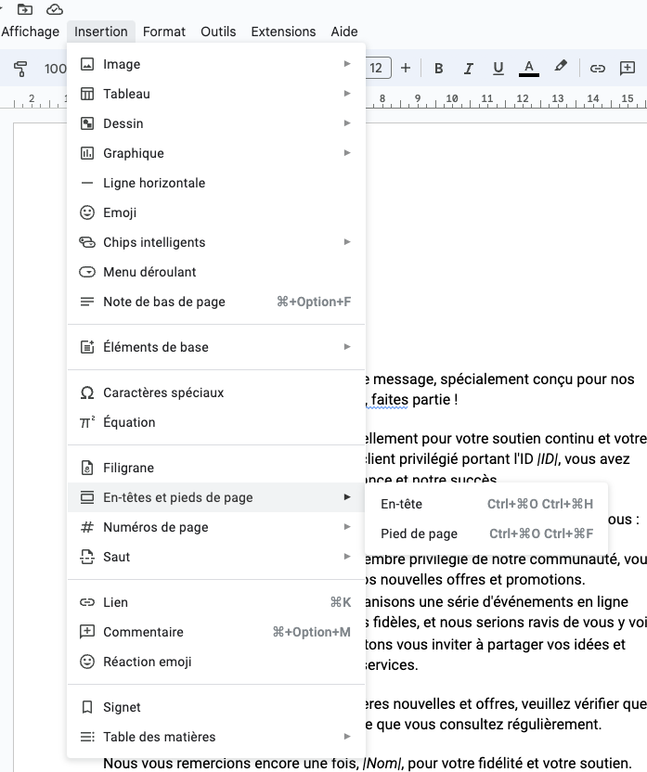Open the highlight color pen tool
The height and width of the screenshot is (772, 647).
coord(561,67)
